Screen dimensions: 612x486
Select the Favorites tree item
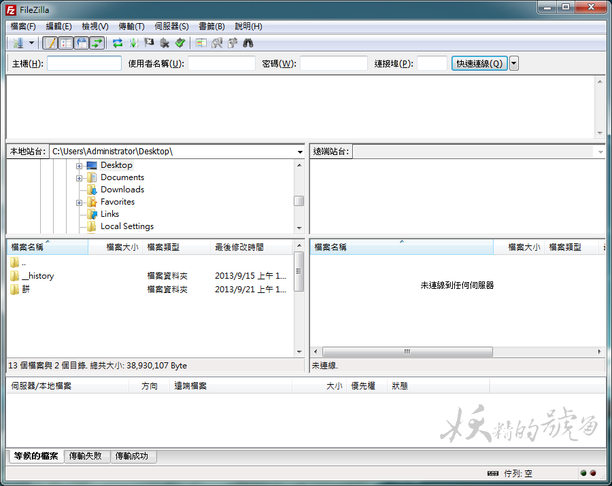tap(118, 202)
